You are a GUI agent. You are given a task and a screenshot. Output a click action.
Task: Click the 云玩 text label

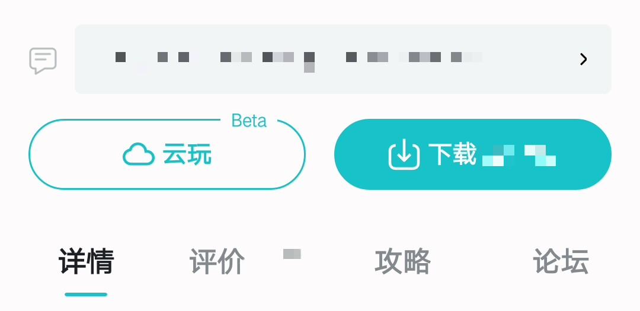(187, 155)
